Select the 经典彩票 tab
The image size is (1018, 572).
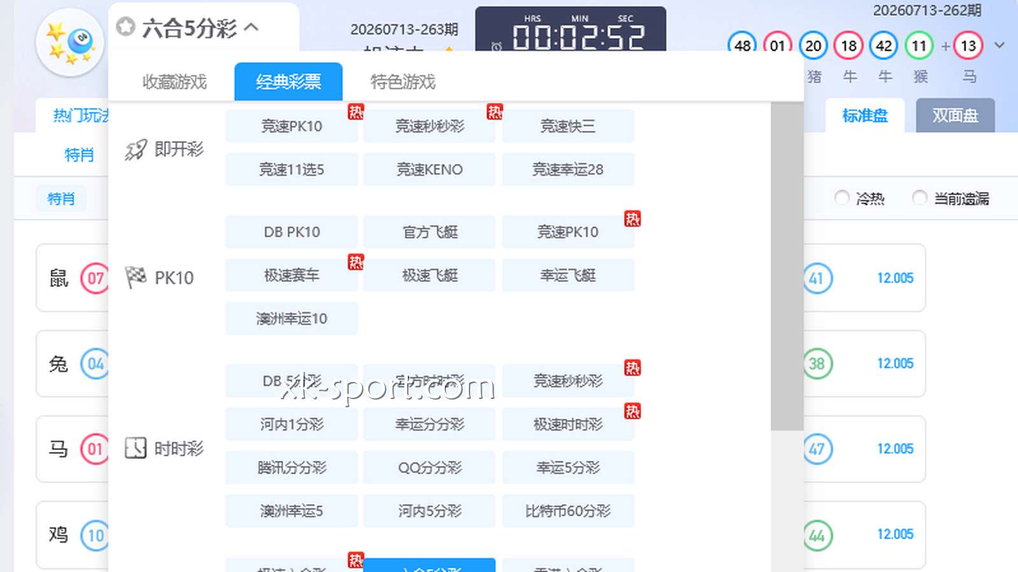coord(288,81)
